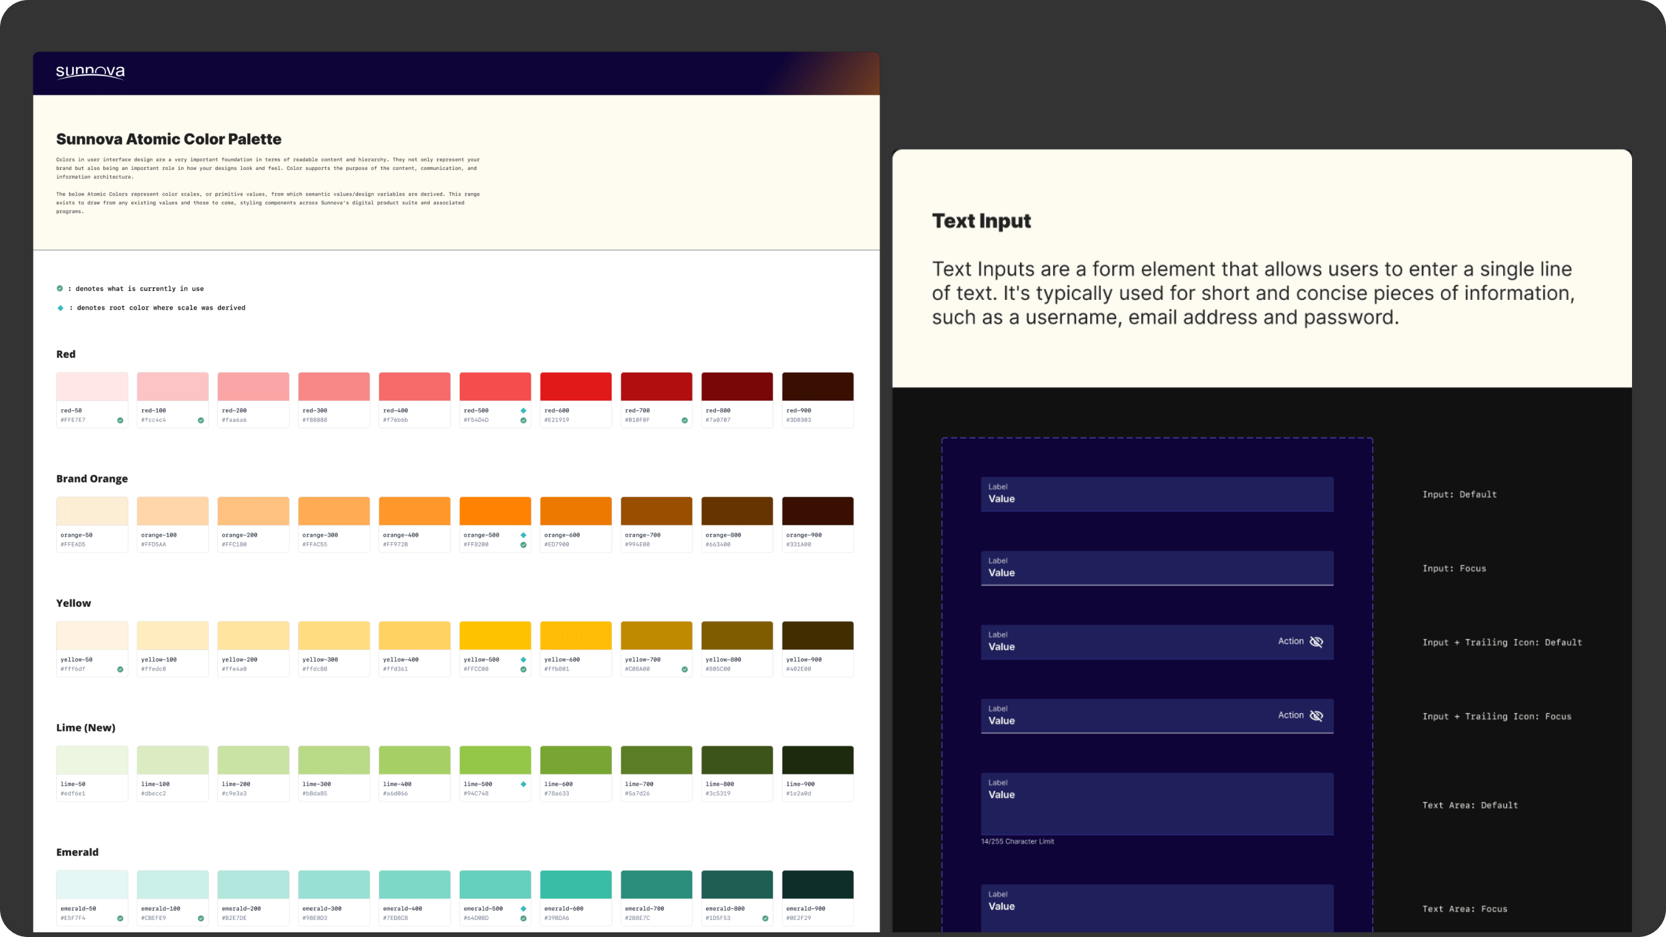Click the 'Emerald' section title

click(x=77, y=852)
